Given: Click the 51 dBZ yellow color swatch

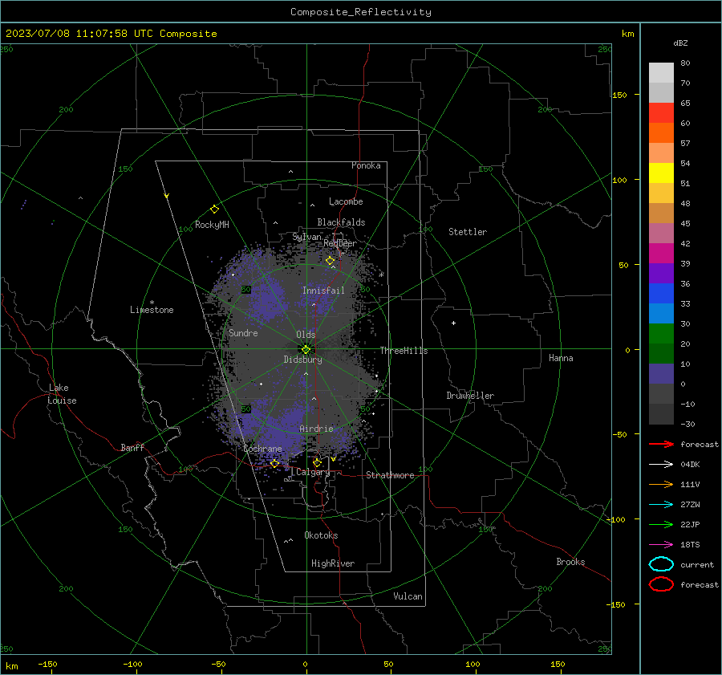Looking at the screenshot, I should coord(661,173).
